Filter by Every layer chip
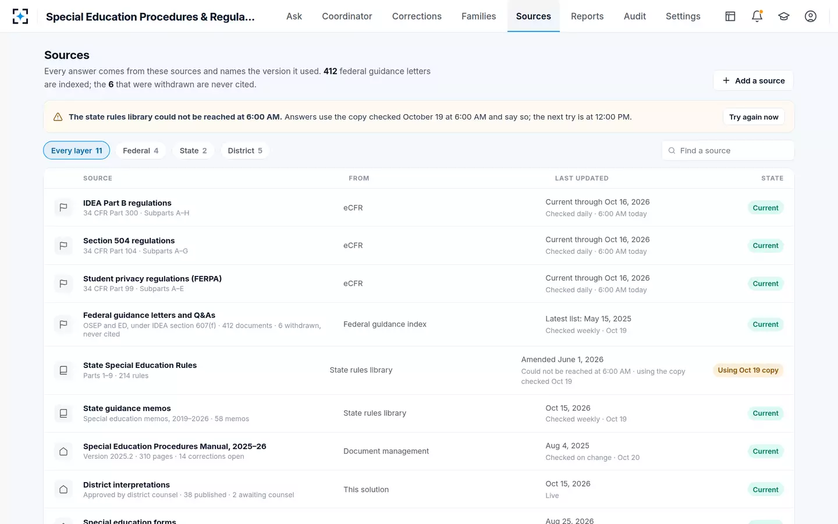 [76, 151]
